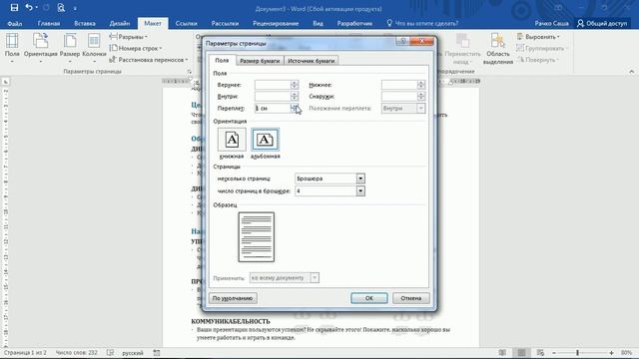Open the Файл tab
Viewport: 639px width, 359px height.
15,23
